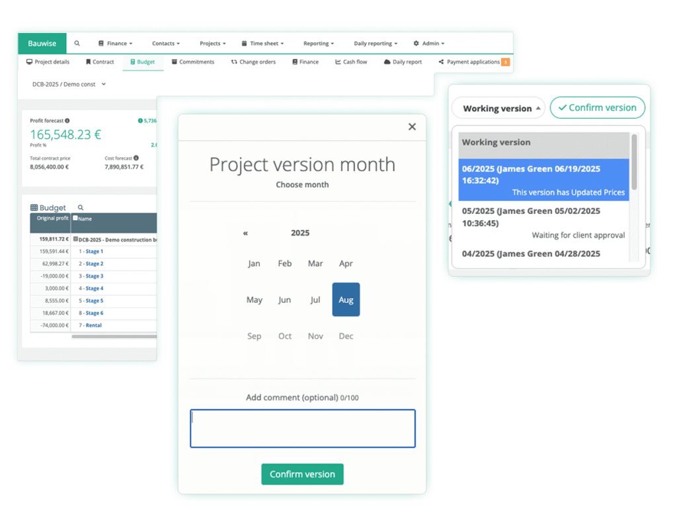
Task: Click the Confirm version button in the dialog
Action: pyautogui.click(x=302, y=474)
